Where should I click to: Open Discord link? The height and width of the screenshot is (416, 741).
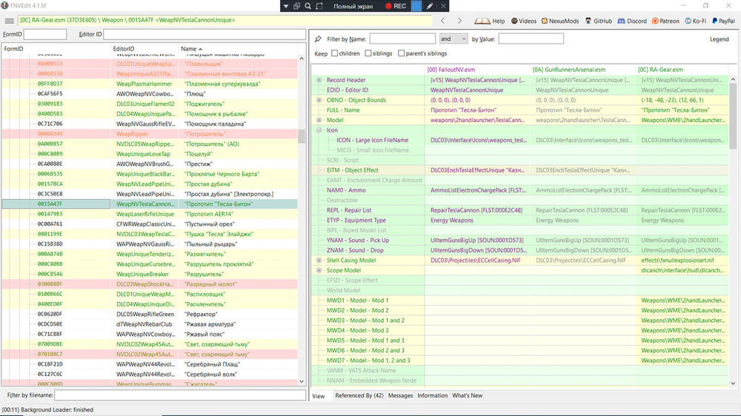[632, 21]
